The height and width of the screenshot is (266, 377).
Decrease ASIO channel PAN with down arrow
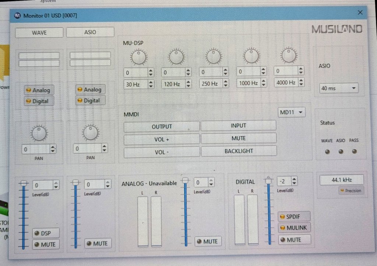[x=104, y=151]
